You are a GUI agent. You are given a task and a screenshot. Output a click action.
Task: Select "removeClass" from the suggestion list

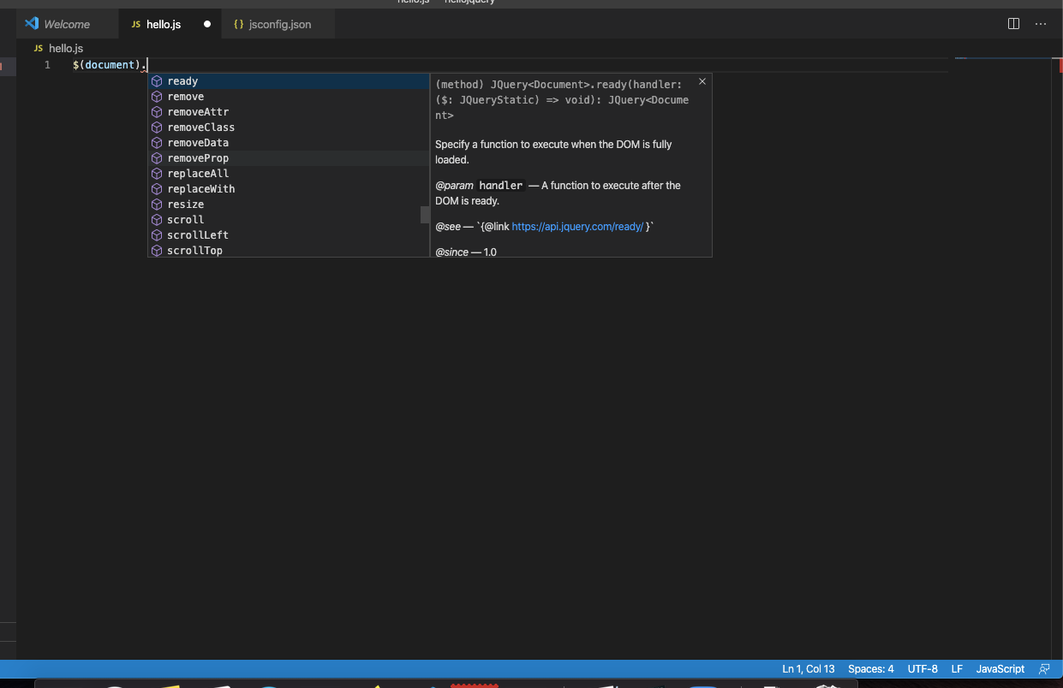point(200,127)
